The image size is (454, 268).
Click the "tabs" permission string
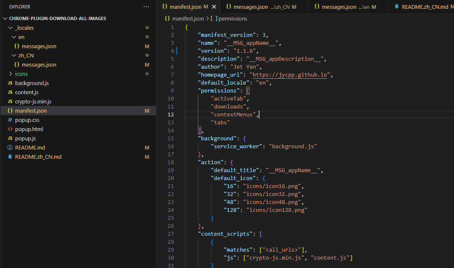(x=221, y=123)
